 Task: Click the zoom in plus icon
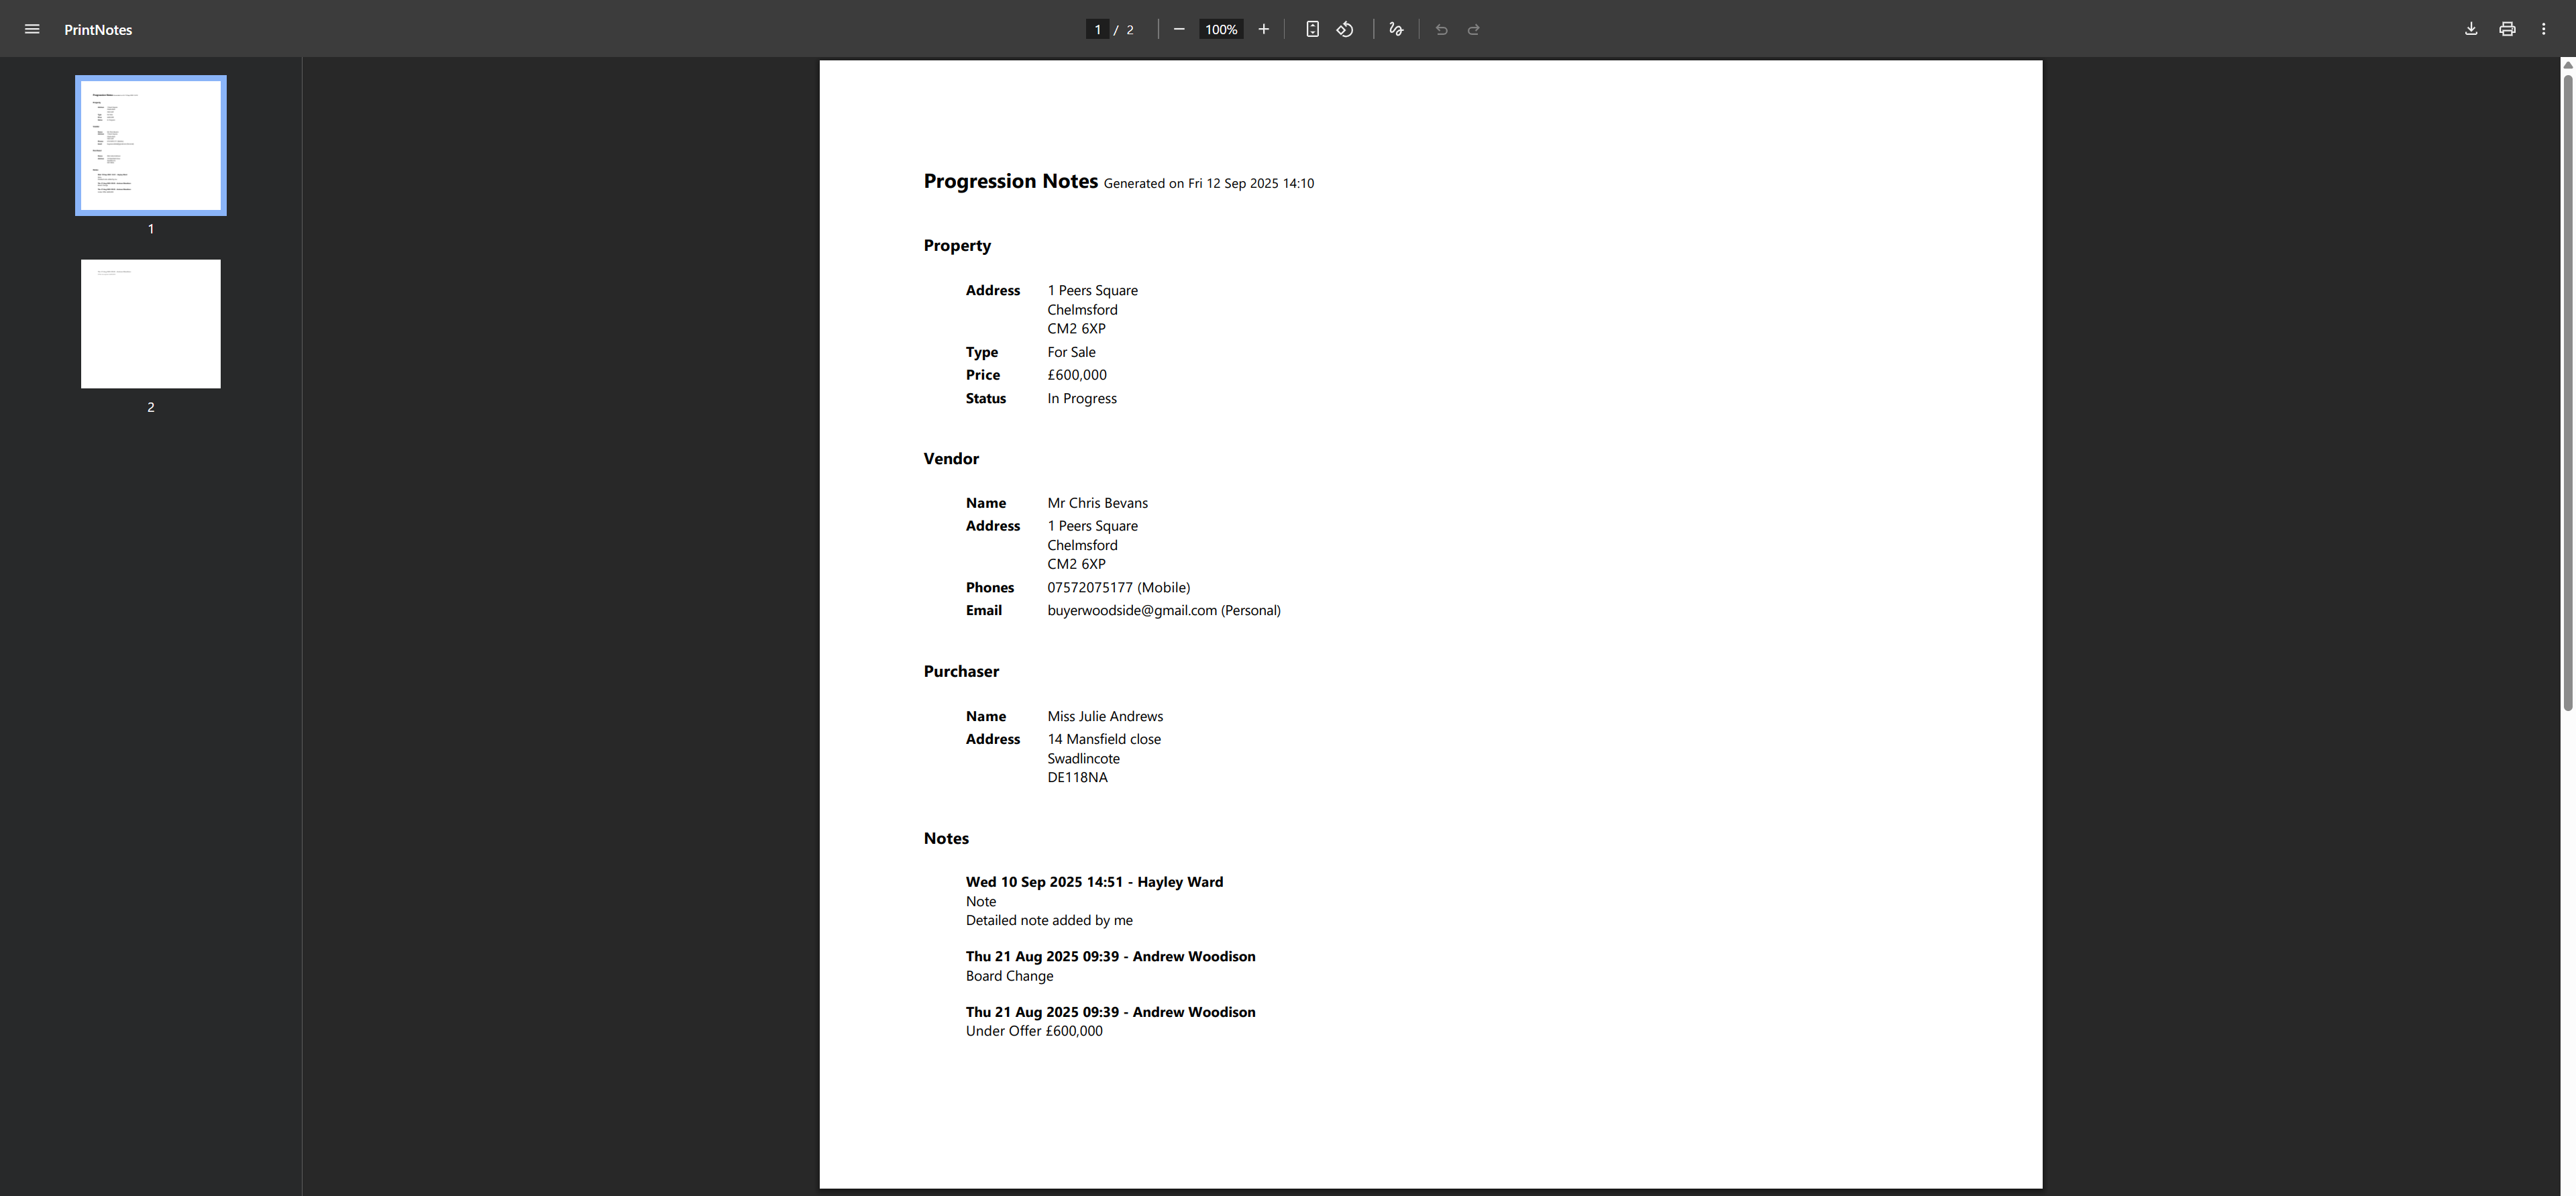1263,29
